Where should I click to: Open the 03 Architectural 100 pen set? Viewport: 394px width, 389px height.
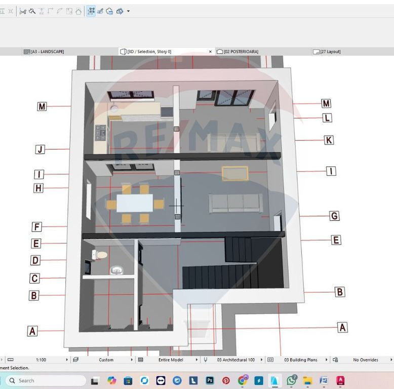pyautogui.click(x=235, y=360)
